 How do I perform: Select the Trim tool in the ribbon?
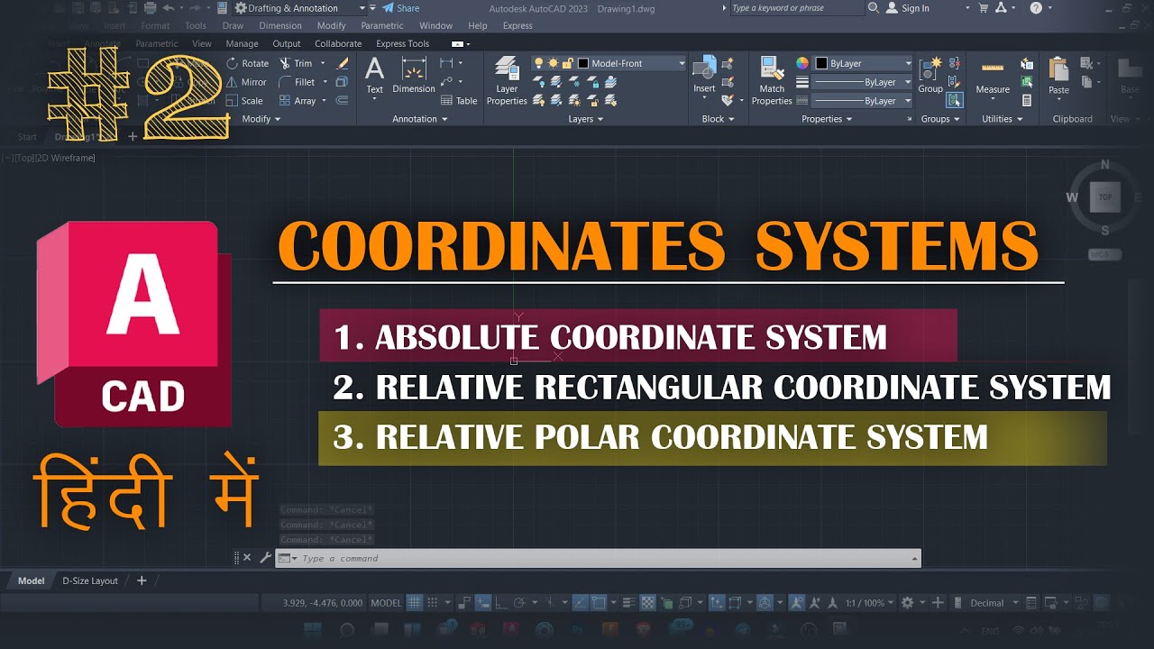pyautogui.click(x=296, y=63)
